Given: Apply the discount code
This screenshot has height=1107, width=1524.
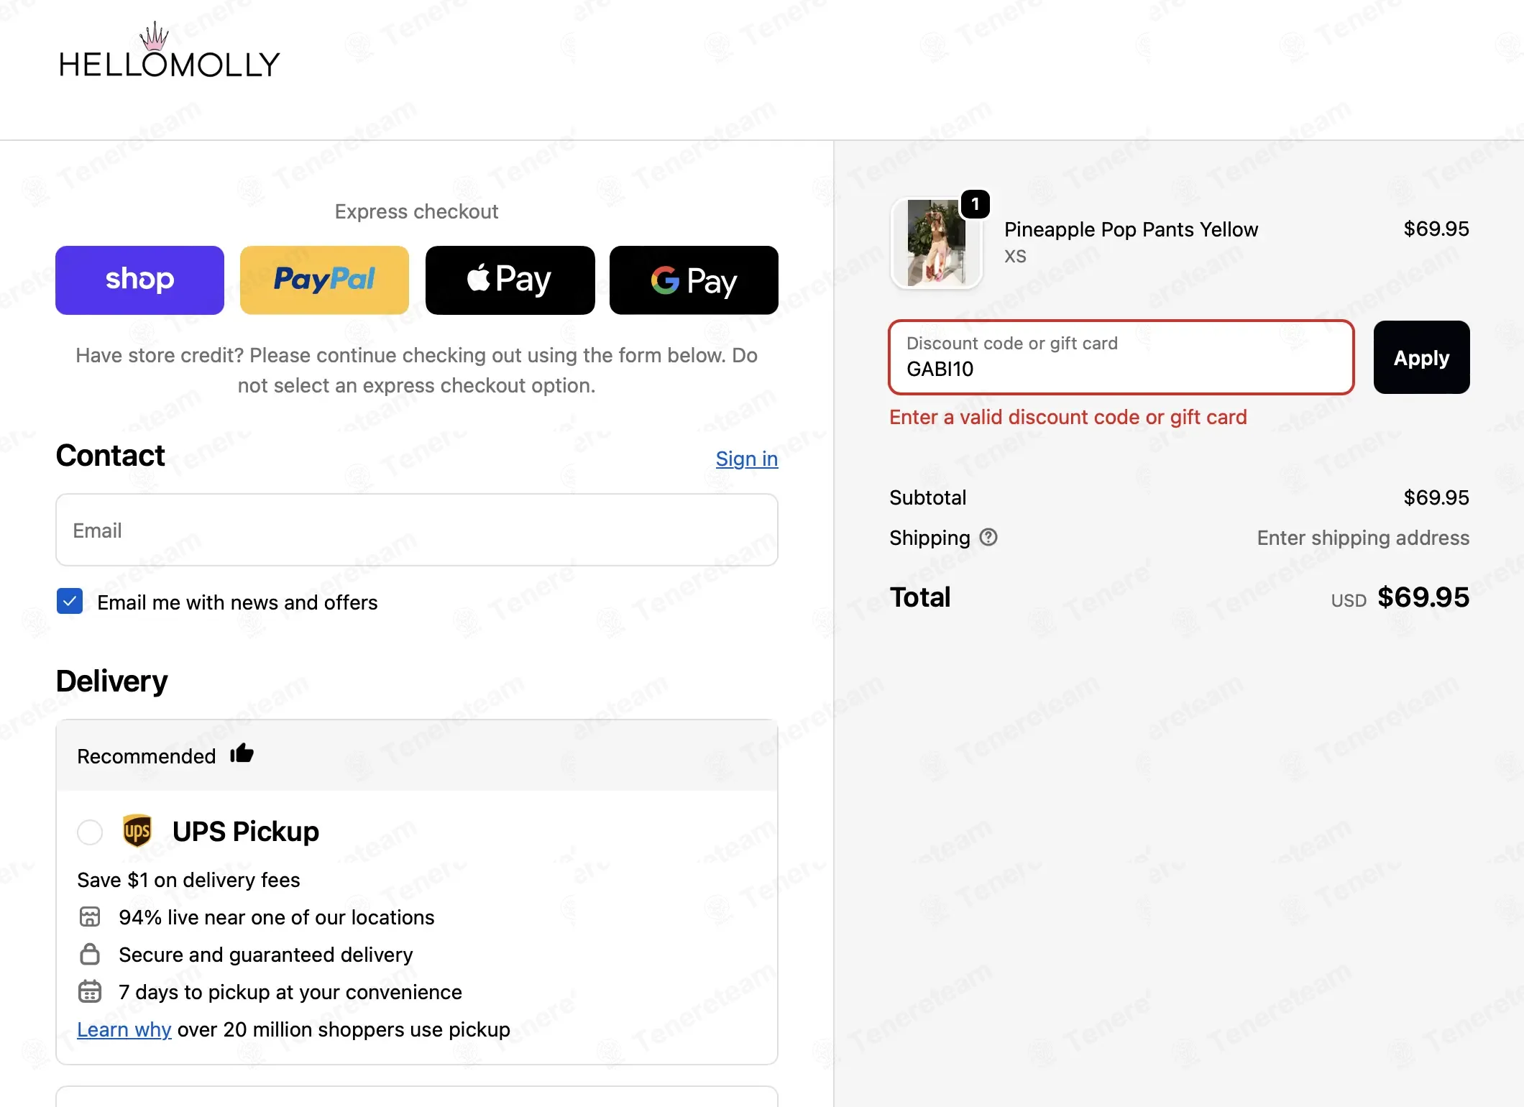Looking at the screenshot, I should 1421,357.
